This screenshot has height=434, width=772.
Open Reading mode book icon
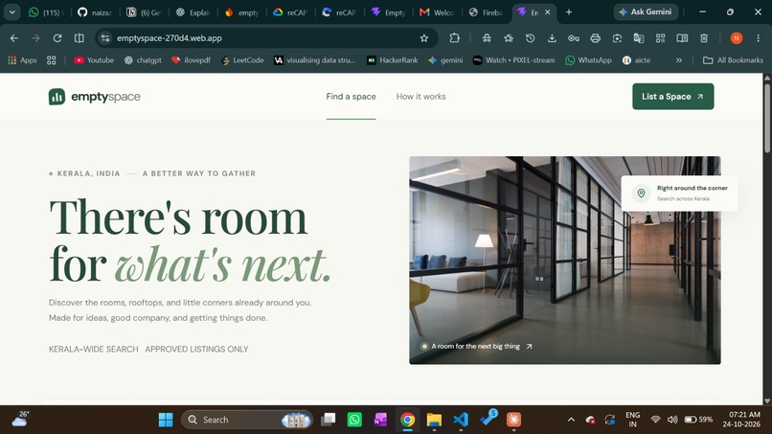click(682, 38)
